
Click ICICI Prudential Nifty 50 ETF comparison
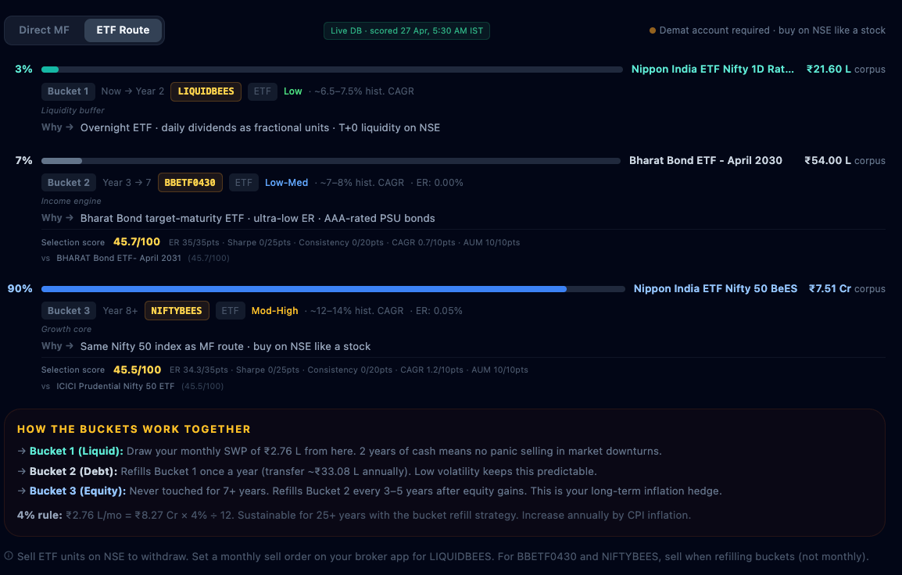pyautogui.click(x=115, y=387)
